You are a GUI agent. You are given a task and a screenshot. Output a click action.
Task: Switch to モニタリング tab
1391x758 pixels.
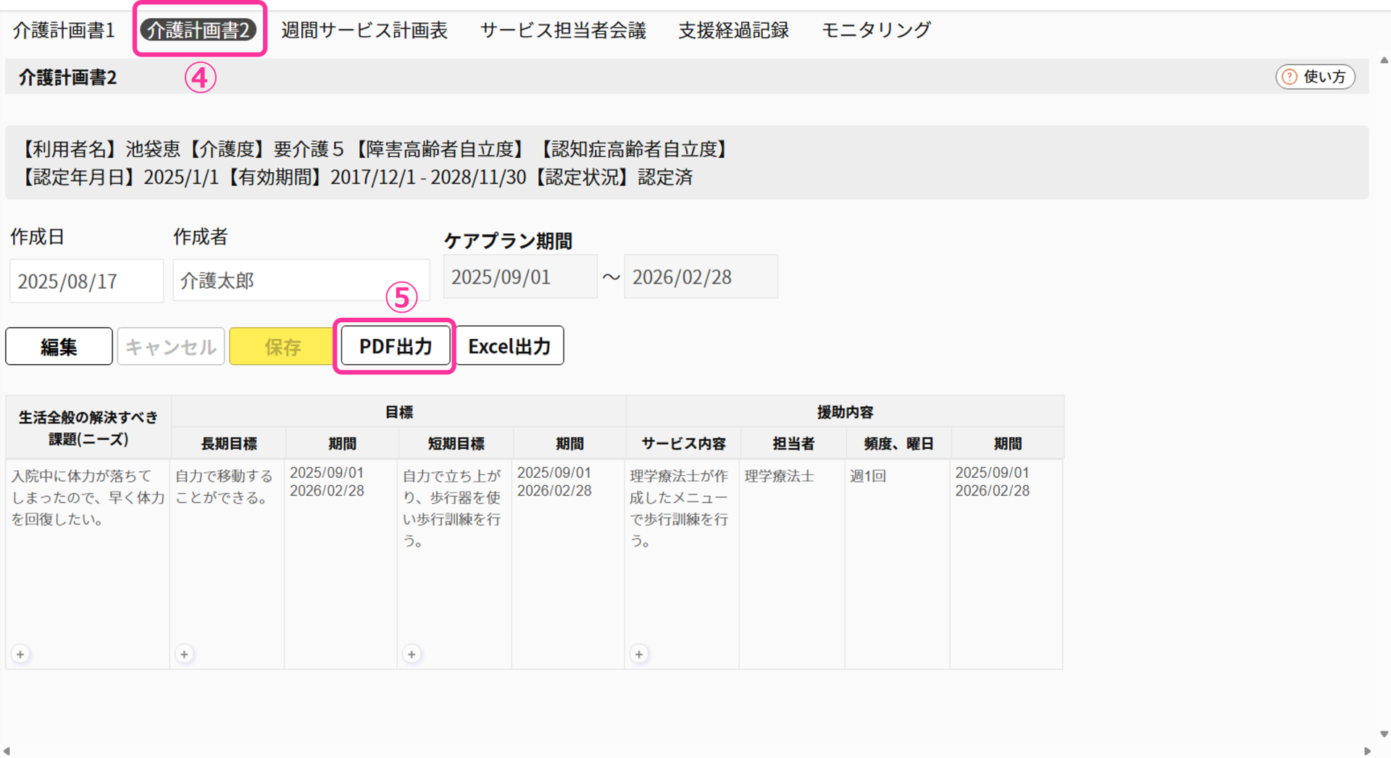pos(876,30)
